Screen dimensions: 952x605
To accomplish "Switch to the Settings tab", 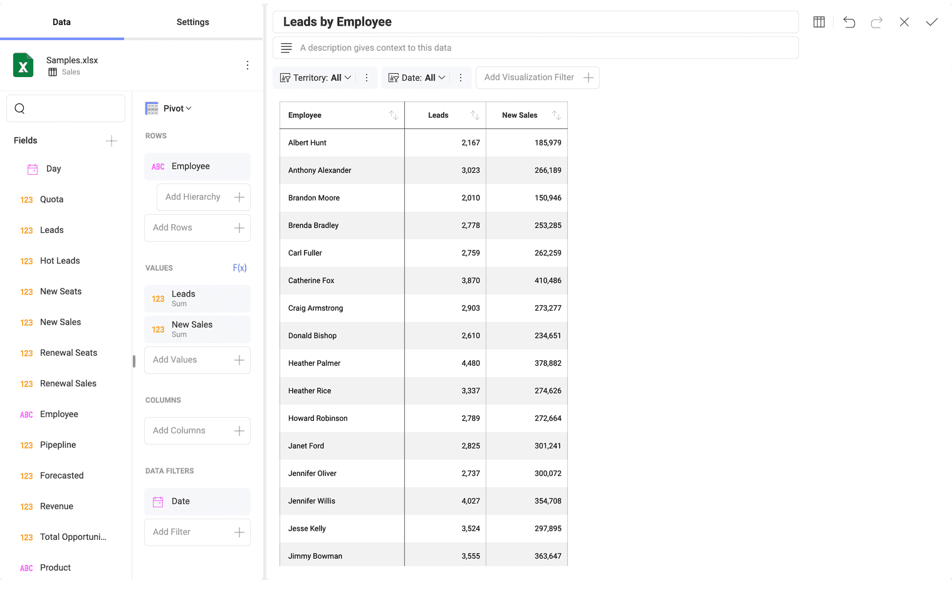I will pyautogui.click(x=192, y=22).
